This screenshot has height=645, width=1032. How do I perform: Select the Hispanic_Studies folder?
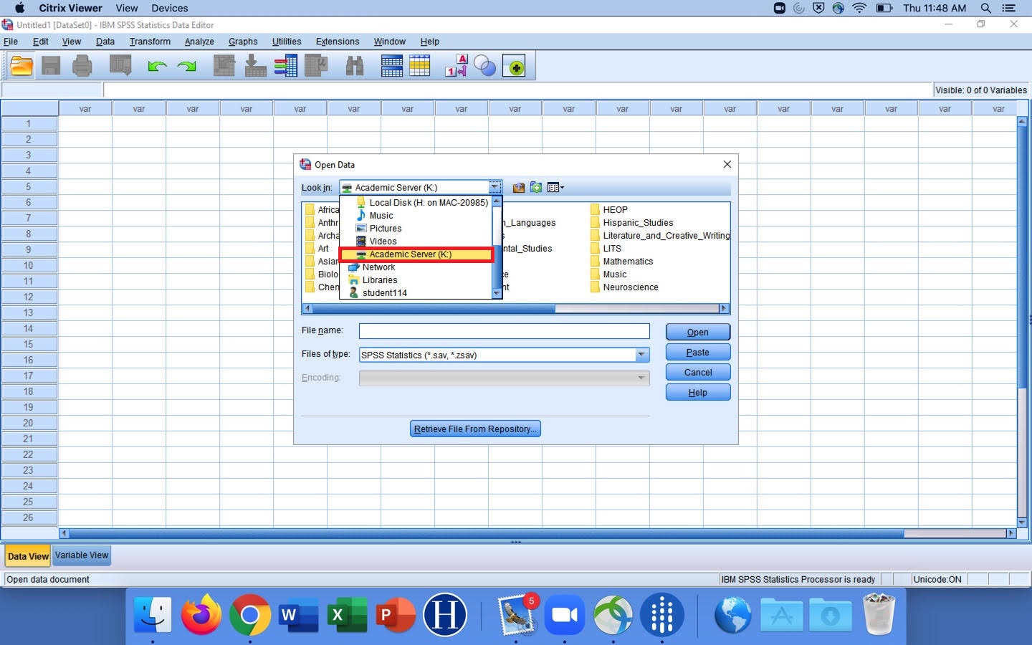(x=631, y=223)
